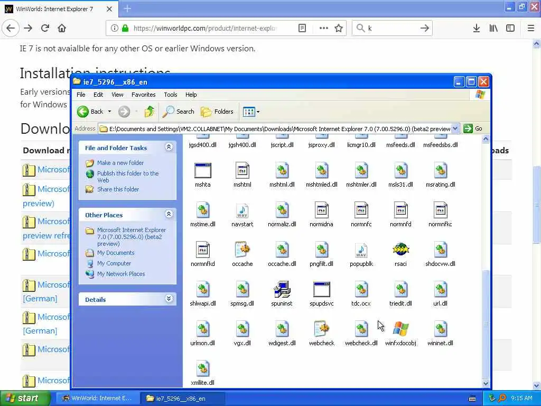Image resolution: width=541 pixels, height=406 pixels.
Task: Click the Go button beside address bar
Action: (473, 129)
